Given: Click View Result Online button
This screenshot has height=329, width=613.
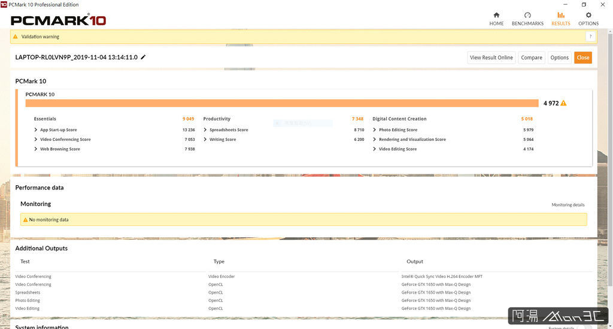Looking at the screenshot, I should 491,58.
